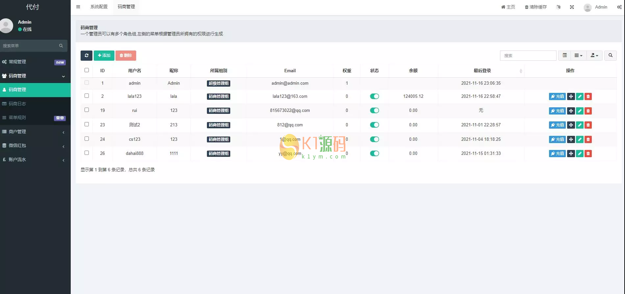
Task: Expand the 商户管理 sidebar menu
Action: (x=35, y=132)
